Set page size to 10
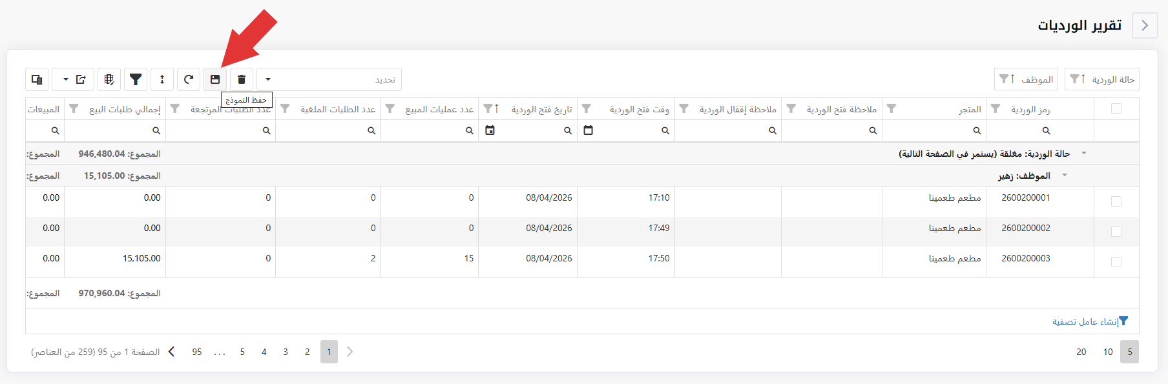 [x=1108, y=352]
